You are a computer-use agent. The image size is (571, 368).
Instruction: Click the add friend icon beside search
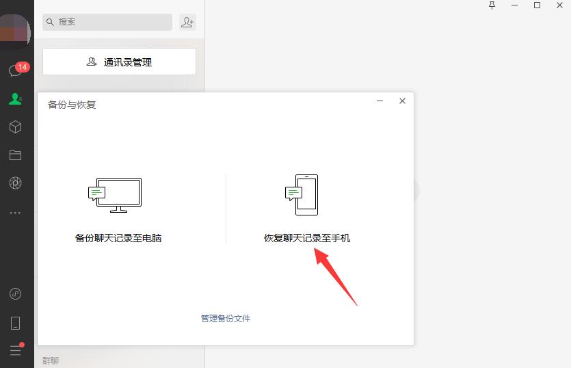click(187, 23)
